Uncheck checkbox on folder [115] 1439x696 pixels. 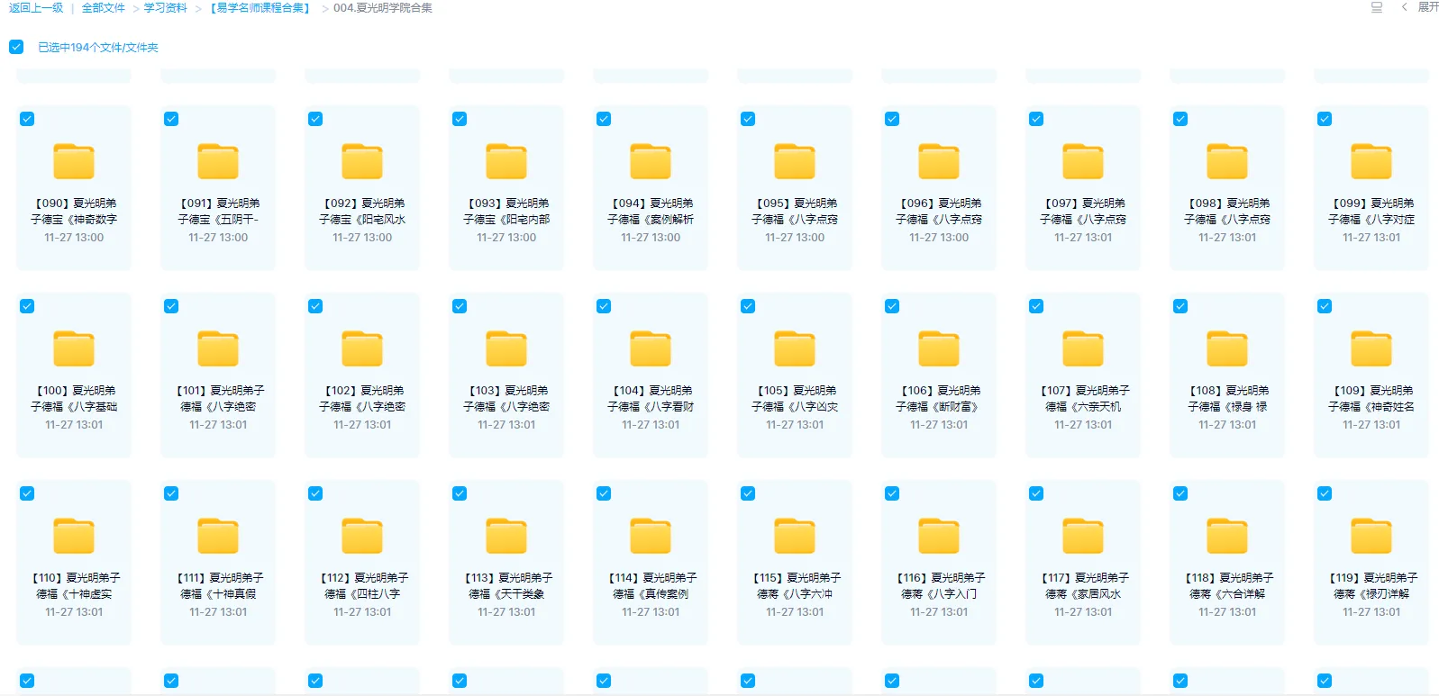[748, 493]
